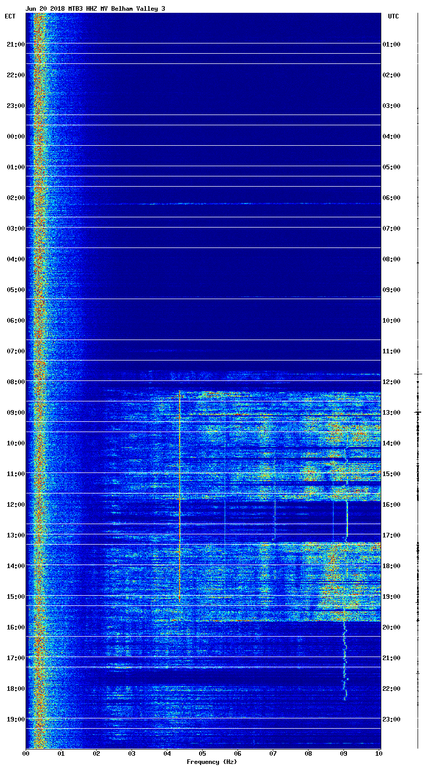
Task: Click the '05' frequency axis tick label
Action: 202,754
